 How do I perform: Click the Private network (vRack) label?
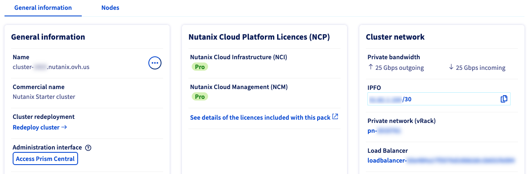click(401, 121)
